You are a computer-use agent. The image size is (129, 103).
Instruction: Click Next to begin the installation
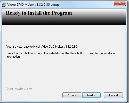tap(91, 95)
